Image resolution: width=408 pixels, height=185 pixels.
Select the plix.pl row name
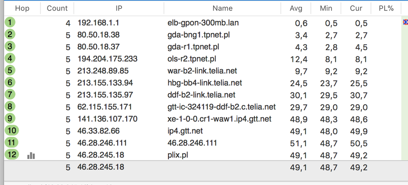(x=178, y=155)
